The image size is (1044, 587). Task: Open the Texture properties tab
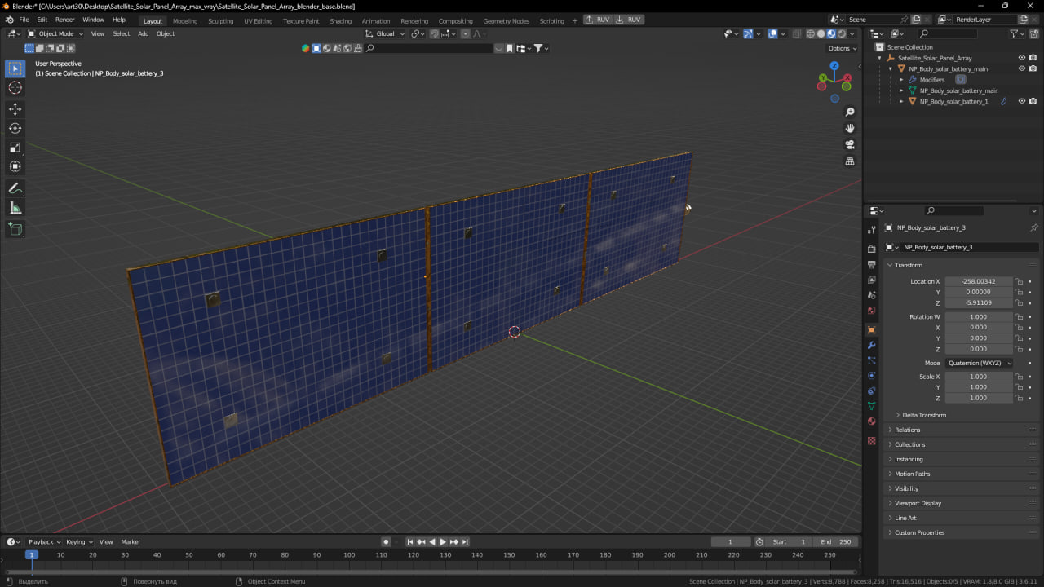(872, 441)
